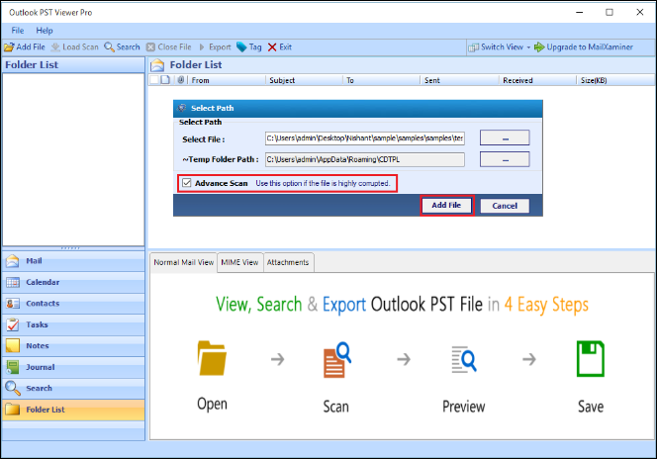Browse for Select File path
Viewport: 657px width, 459px height.
505,138
